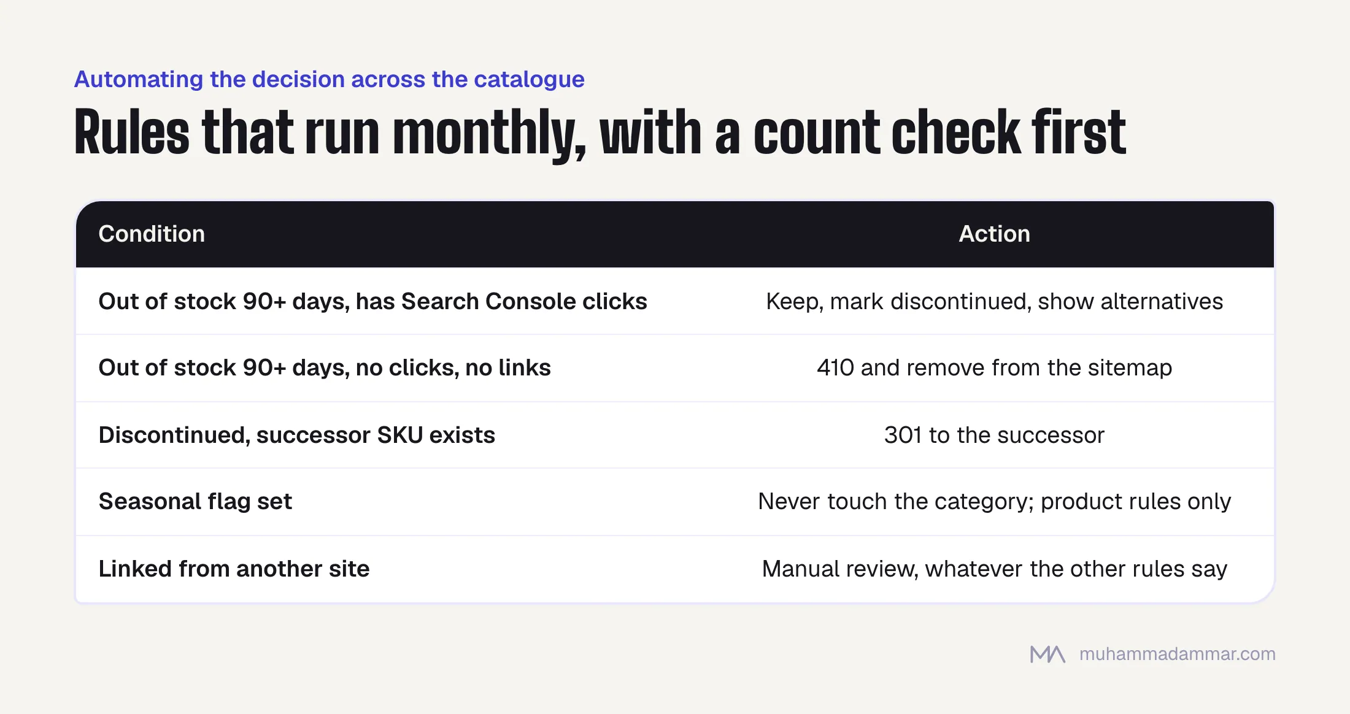Select 'Discontinued, successor SKU exists' row
1350x714 pixels.
[x=675, y=435]
